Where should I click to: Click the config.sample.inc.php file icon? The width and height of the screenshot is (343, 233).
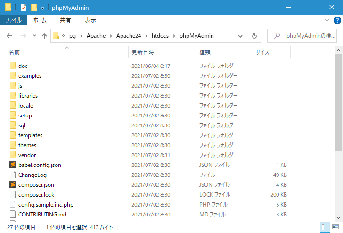point(13,204)
